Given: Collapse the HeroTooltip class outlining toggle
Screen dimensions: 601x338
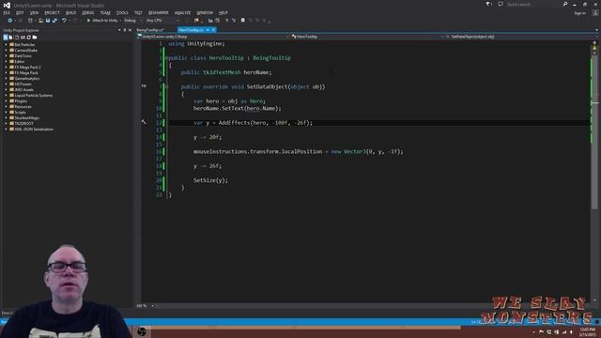Looking at the screenshot, I should 166,58.
